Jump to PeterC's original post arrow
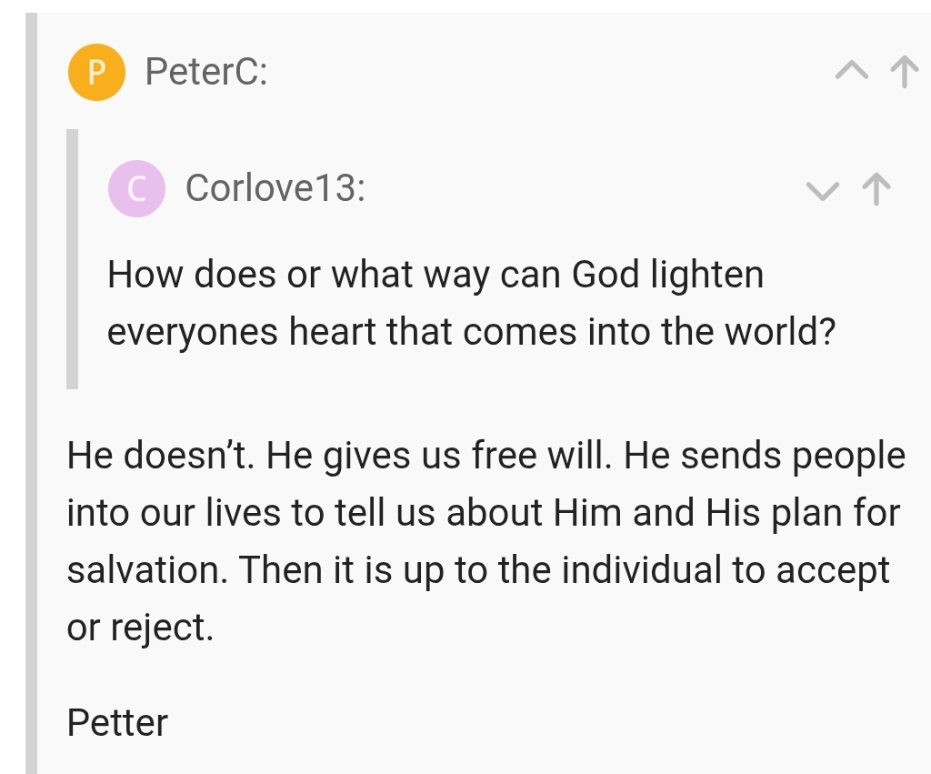Screen dimensions: 931x774 point(903,73)
